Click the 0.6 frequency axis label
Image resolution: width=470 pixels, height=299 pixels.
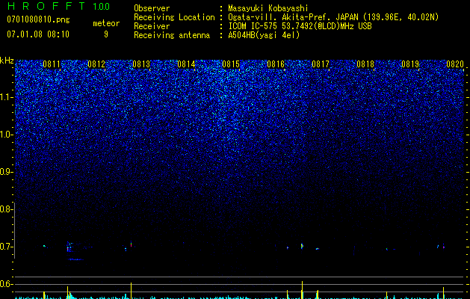point(5,284)
